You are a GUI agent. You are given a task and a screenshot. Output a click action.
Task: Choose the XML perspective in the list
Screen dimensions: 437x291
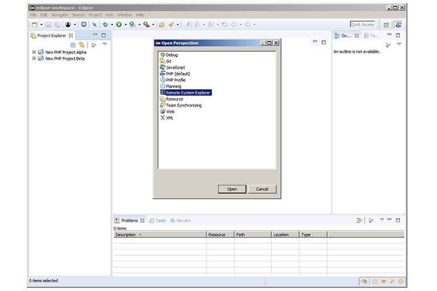170,118
